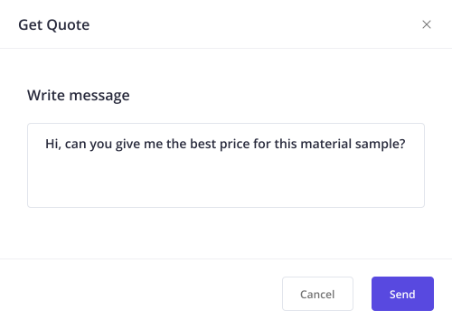Place cursor on the word best
Screen dimensions: 452x329
click(x=203, y=144)
